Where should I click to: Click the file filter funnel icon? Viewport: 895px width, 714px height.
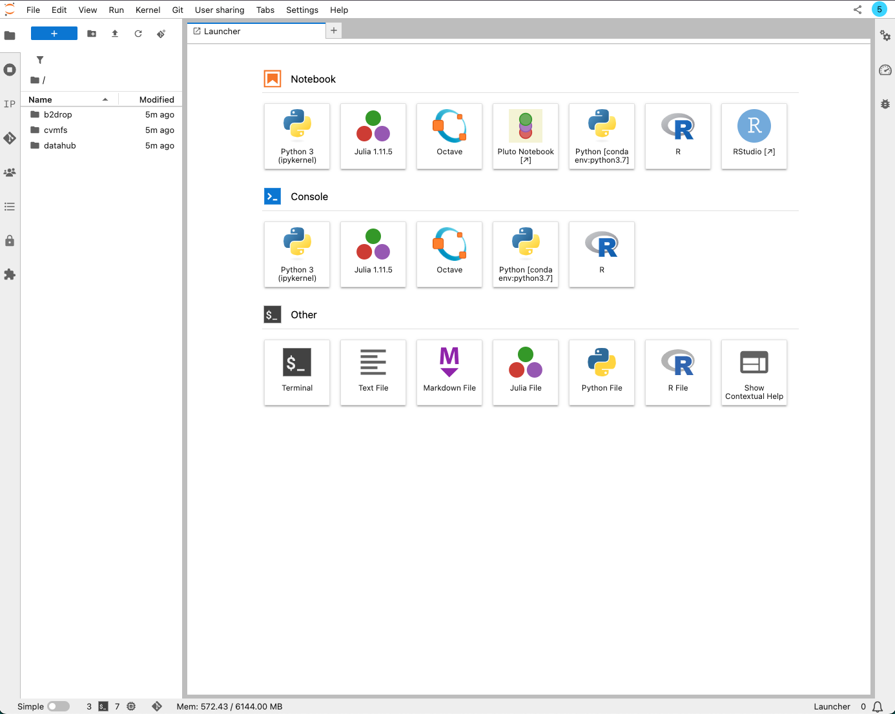coord(40,60)
